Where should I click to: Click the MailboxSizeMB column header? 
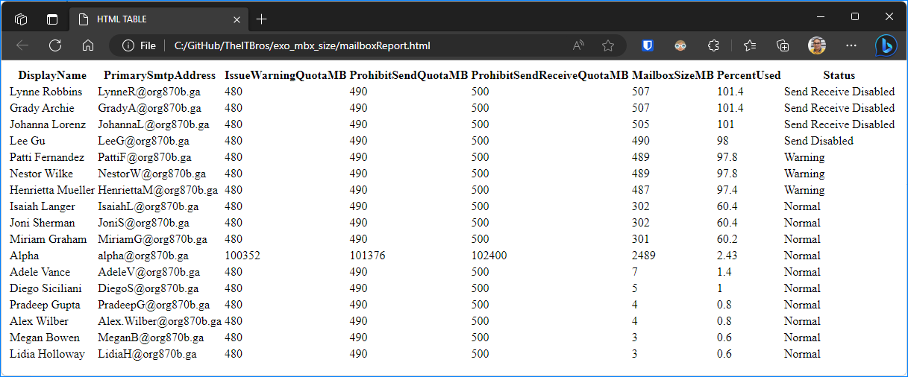tap(673, 75)
